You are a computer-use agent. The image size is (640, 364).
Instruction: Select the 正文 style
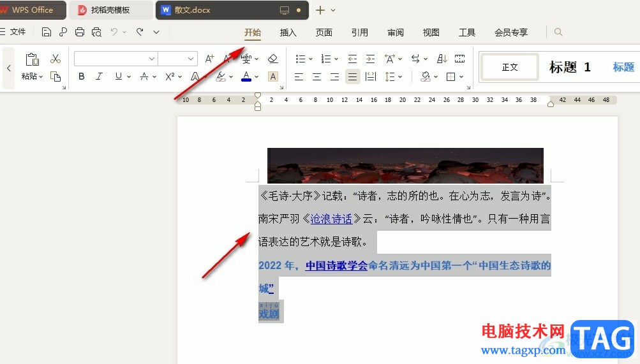pyautogui.click(x=510, y=67)
